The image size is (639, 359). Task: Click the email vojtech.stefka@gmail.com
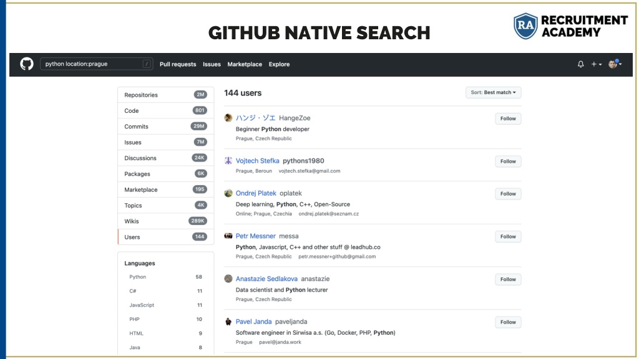point(310,171)
